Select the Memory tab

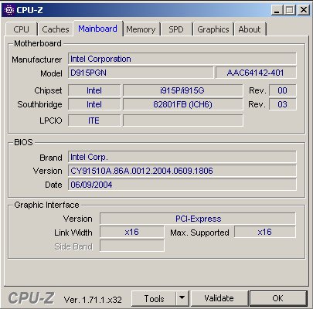pos(141,29)
